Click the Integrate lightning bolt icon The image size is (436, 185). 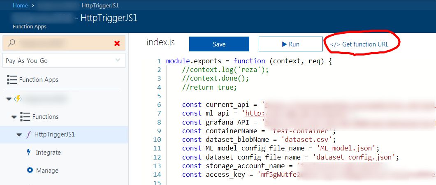(x=28, y=152)
